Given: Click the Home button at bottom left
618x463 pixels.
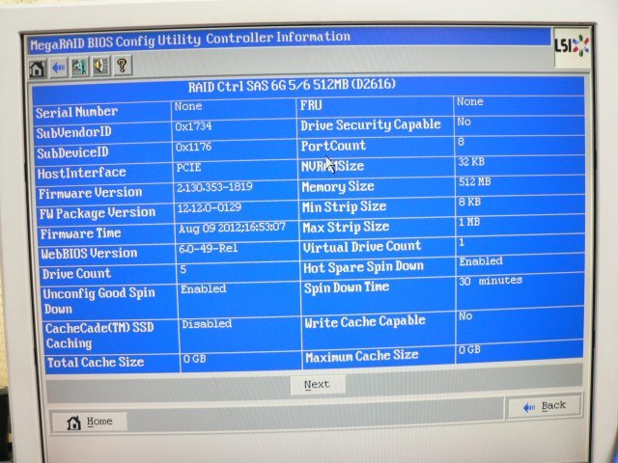Looking at the screenshot, I should coord(90,422).
